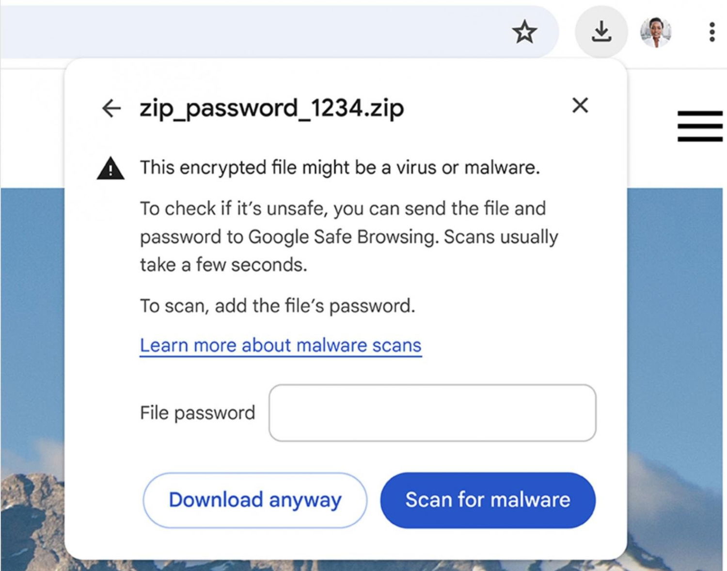
Task: Click the 'To scan, add the file's password' text
Action: point(277,306)
